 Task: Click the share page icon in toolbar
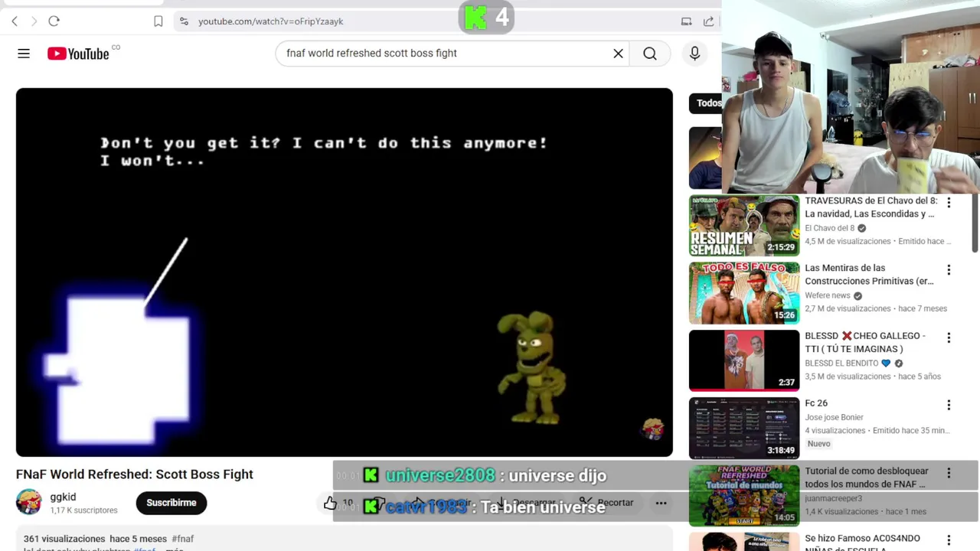pos(709,21)
